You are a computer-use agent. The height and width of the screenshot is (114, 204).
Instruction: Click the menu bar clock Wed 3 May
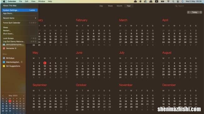click(194, 1)
